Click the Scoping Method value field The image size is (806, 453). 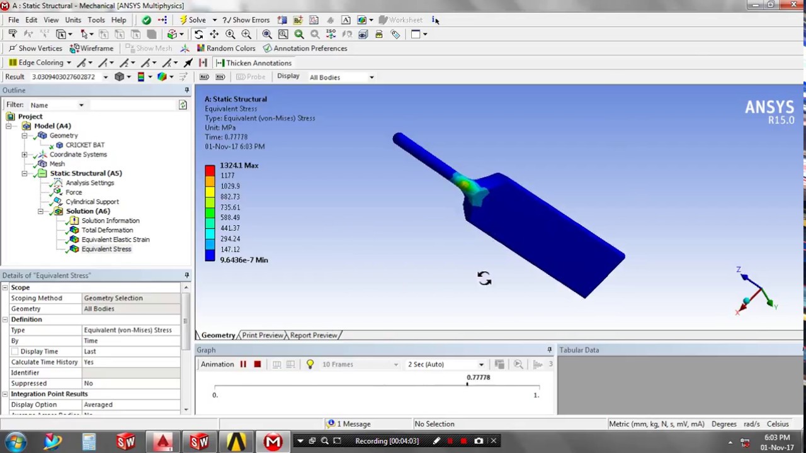click(x=131, y=298)
